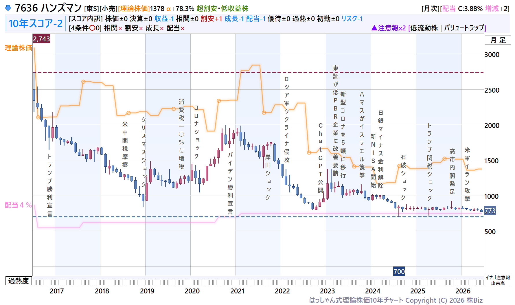Click the はっしゃん式理論株価10年チャート copyright text
The width and height of the screenshot is (515, 305).
point(396,300)
